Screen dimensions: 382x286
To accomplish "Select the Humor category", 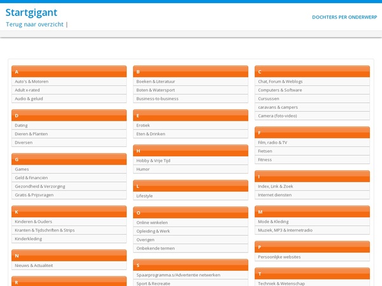I will tap(190, 169).
